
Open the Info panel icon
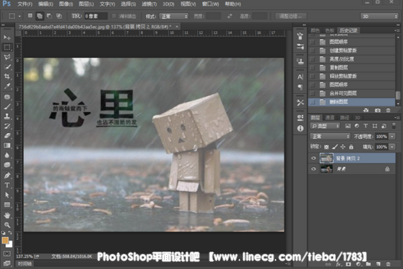tap(300, 129)
